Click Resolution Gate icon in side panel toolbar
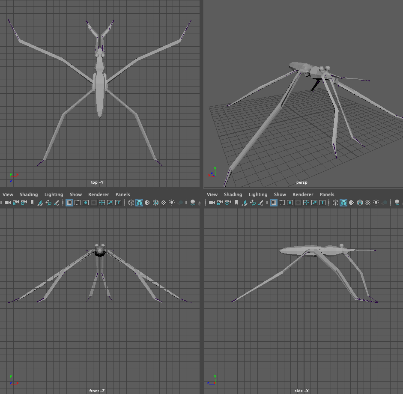This screenshot has height=394, width=403. click(290, 203)
